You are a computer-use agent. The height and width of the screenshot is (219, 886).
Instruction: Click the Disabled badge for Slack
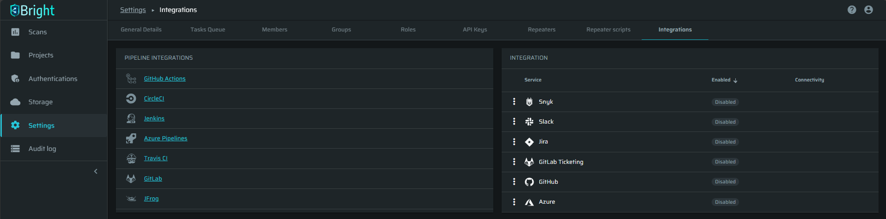point(725,122)
